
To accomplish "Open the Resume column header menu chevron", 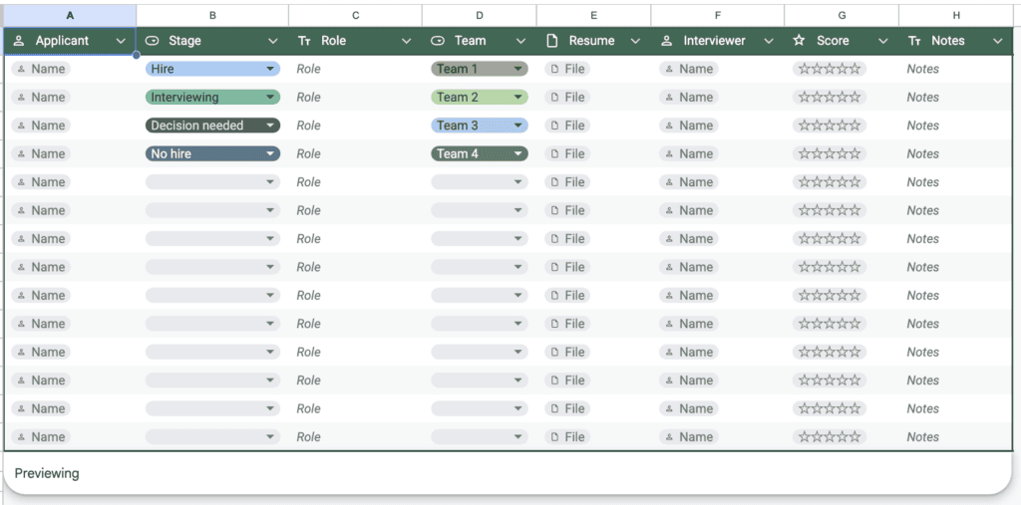I will [635, 41].
